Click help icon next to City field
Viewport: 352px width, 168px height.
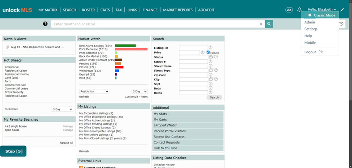[216, 79]
